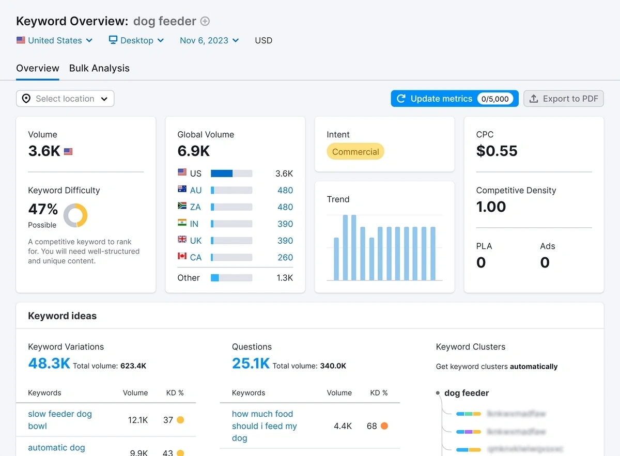
Task: Click the India flag icon
Action: (182, 223)
